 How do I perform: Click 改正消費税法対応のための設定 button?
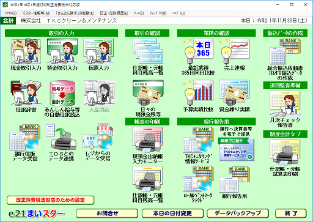50,200
